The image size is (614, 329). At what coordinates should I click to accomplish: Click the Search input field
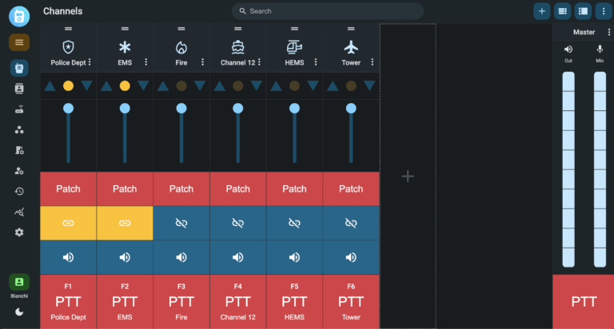pyautogui.click(x=328, y=11)
